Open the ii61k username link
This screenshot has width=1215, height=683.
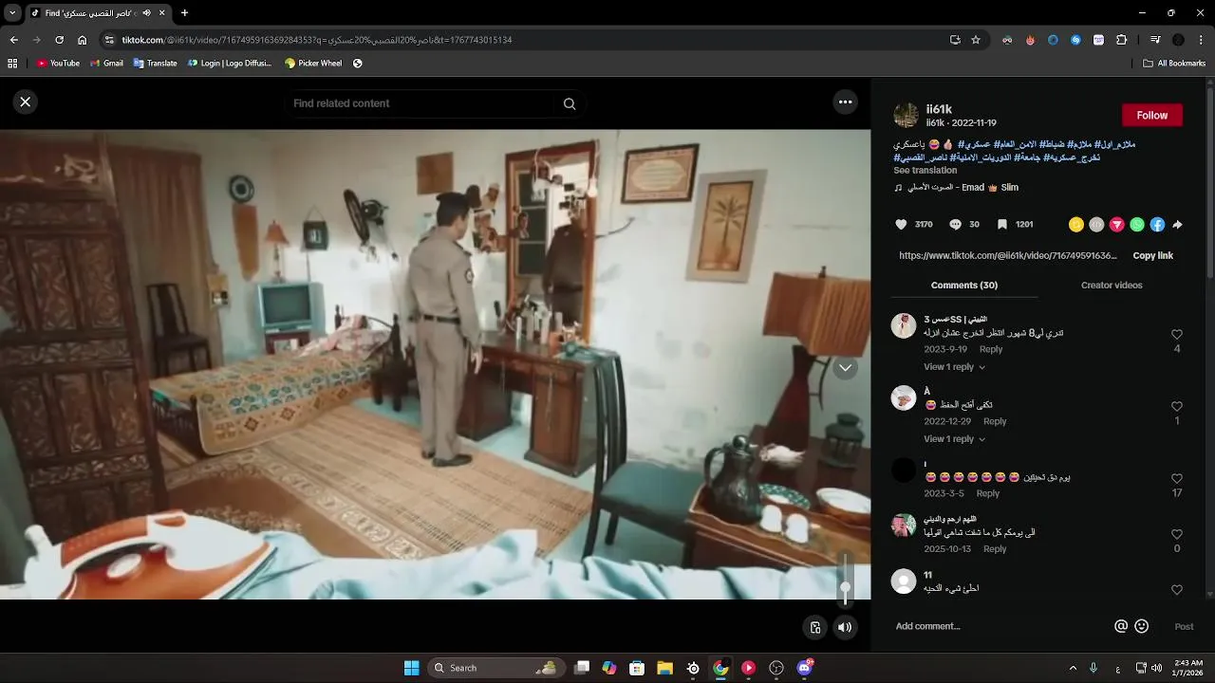(939, 109)
